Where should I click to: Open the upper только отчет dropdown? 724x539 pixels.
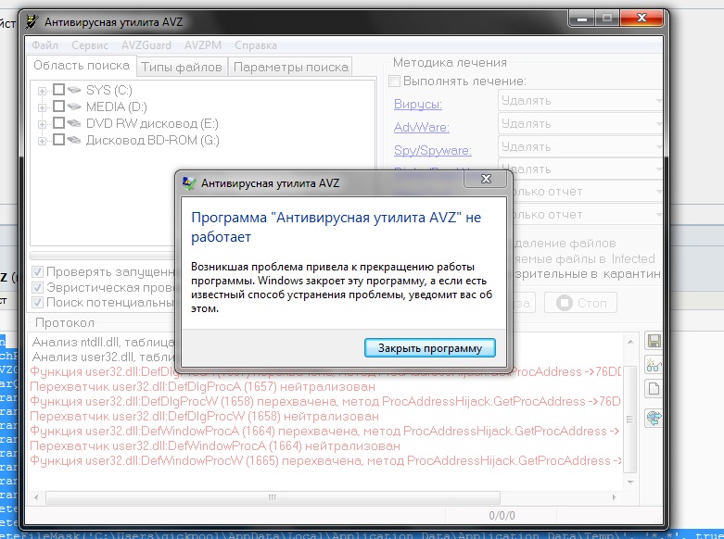[586, 192]
